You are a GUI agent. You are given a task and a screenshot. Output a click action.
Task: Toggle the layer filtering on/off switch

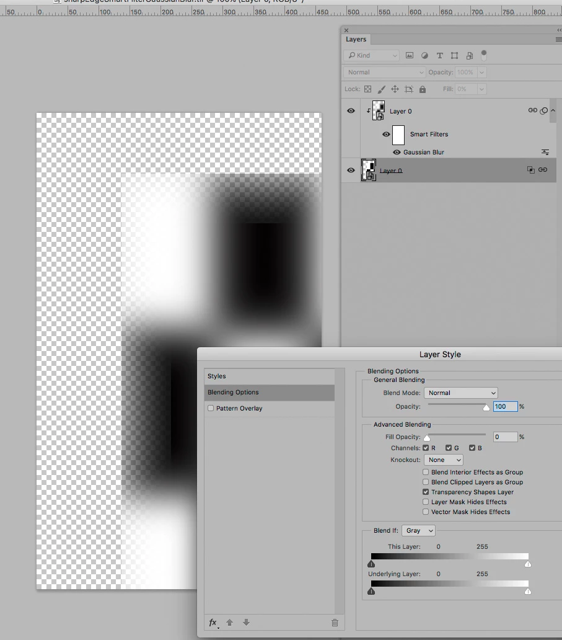tap(484, 55)
